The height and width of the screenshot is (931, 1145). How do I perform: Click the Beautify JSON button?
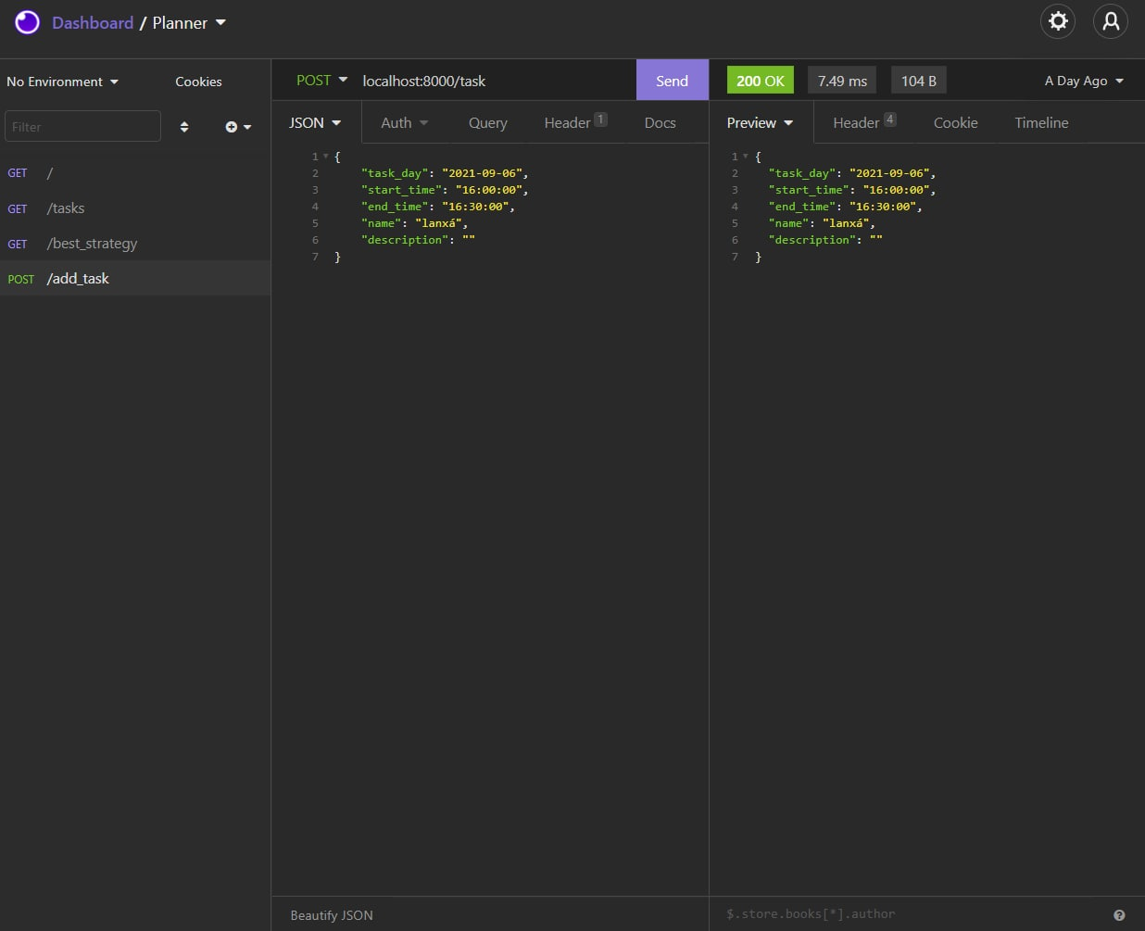coord(331,915)
